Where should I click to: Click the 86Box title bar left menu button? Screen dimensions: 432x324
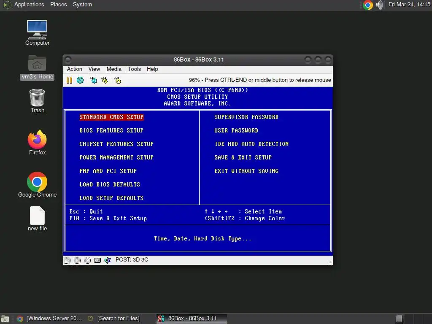68,59
